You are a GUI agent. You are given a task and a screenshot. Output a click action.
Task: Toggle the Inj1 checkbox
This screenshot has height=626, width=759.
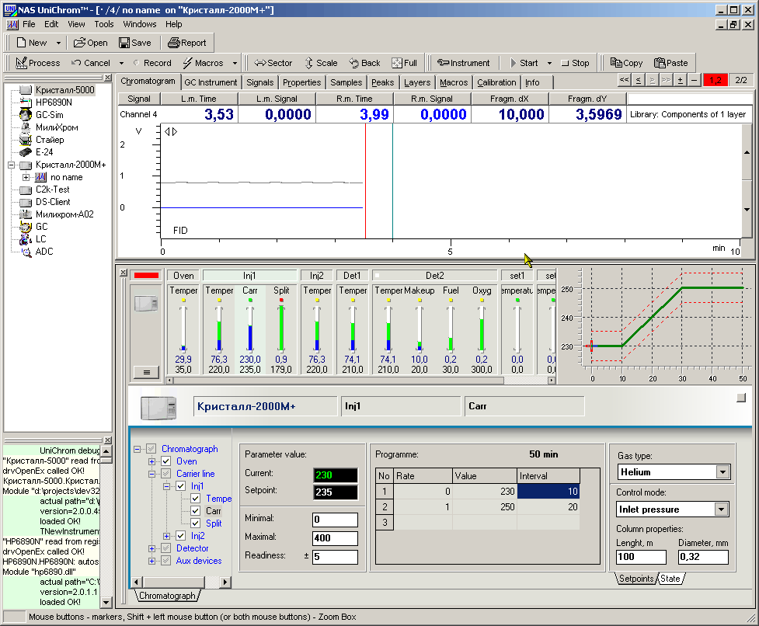click(x=180, y=486)
